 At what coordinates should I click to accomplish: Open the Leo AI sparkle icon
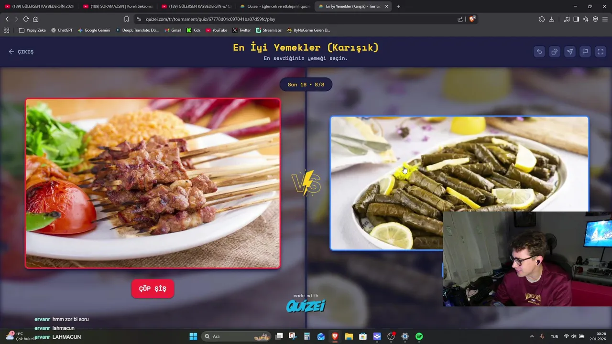click(586, 19)
